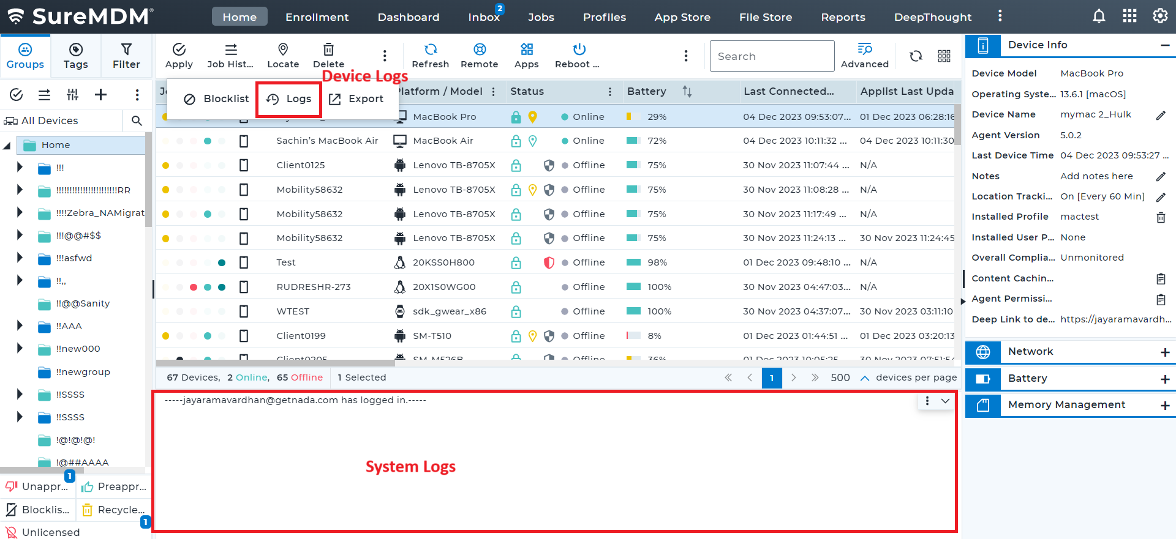This screenshot has height=539, width=1176.
Task: Collapse the Device Info panel
Action: click(1165, 45)
